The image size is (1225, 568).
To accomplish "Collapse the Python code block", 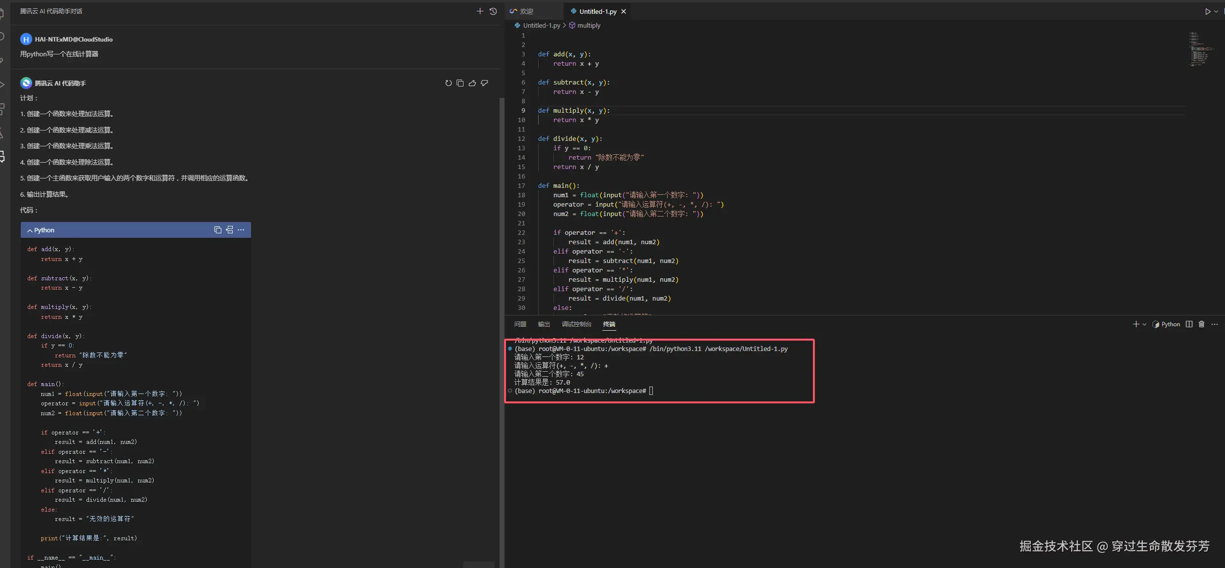I will tap(30, 230).
